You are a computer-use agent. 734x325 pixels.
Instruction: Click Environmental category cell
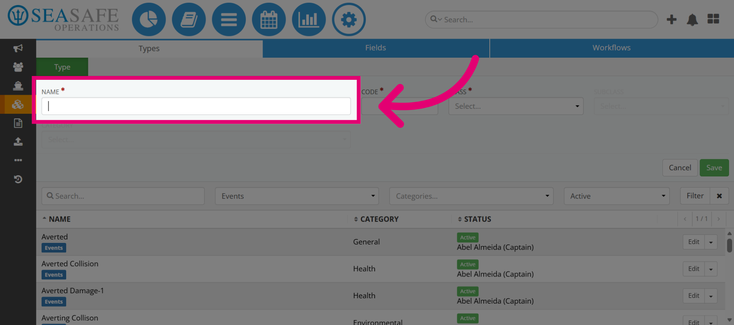click(x=378, y=322)
